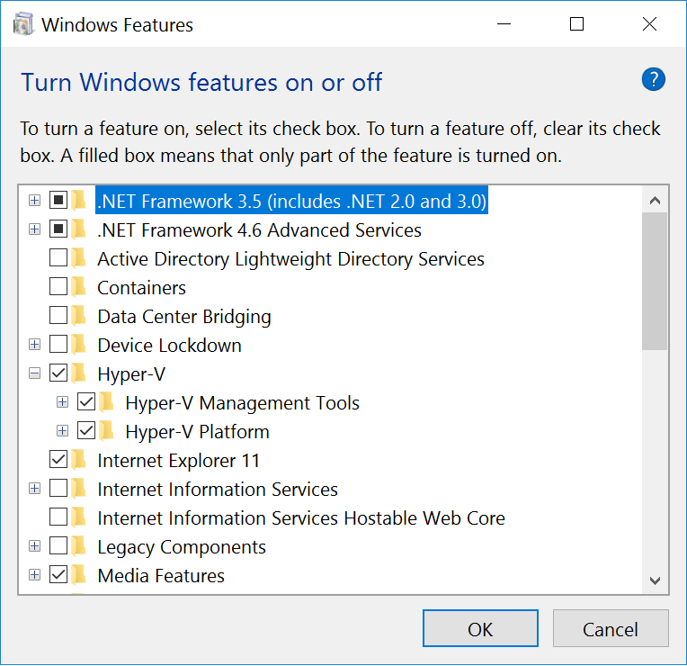687x666 pixels.
Task: Select highlighted .NET Framework 3.5 label
Action: click(x=292, y=202)
